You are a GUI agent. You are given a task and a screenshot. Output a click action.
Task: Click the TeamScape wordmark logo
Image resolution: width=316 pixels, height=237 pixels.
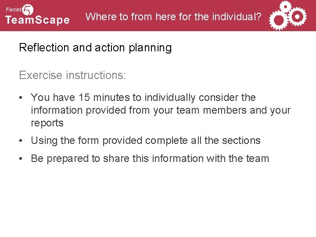[x=37, y=20]
